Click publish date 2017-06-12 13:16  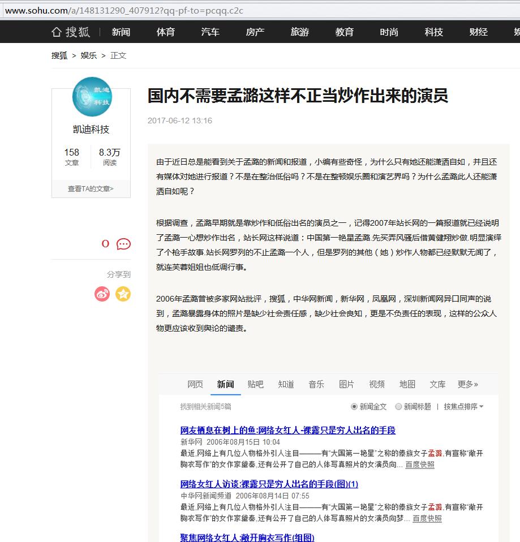click(x=180, y=121)
